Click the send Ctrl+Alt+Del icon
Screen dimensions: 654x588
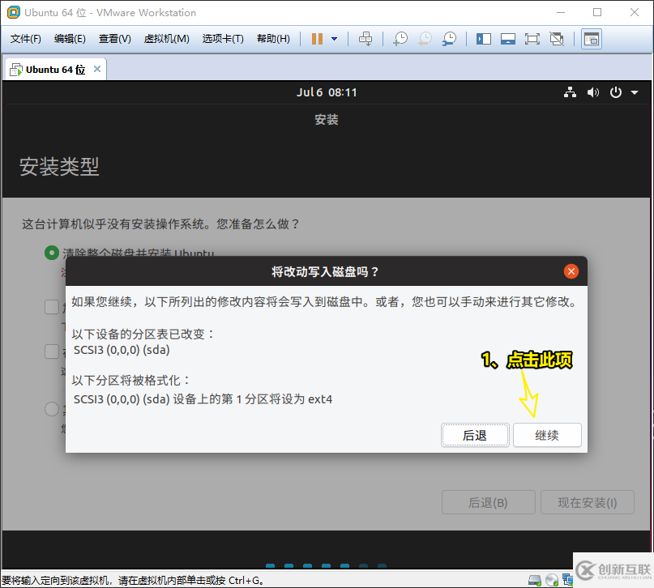coord(365,39)
